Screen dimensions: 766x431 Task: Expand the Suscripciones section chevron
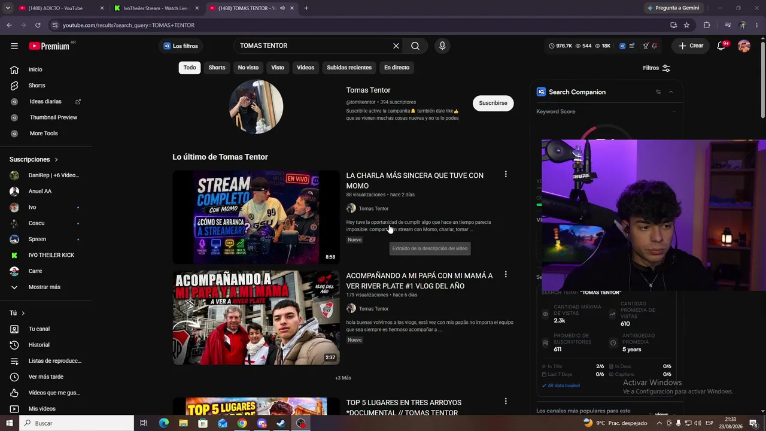pos(56,160)
